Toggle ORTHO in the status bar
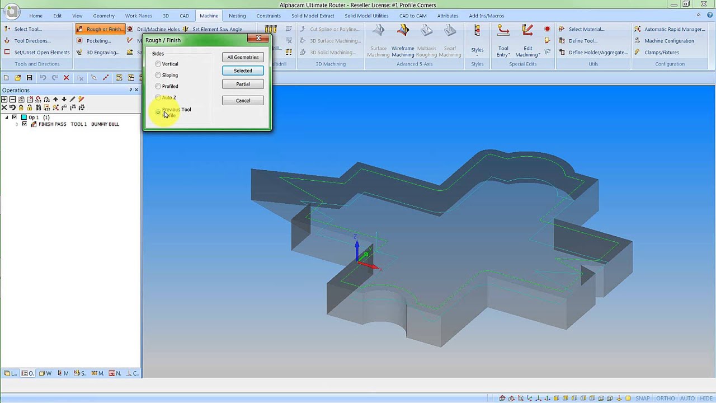 point(666,399)
